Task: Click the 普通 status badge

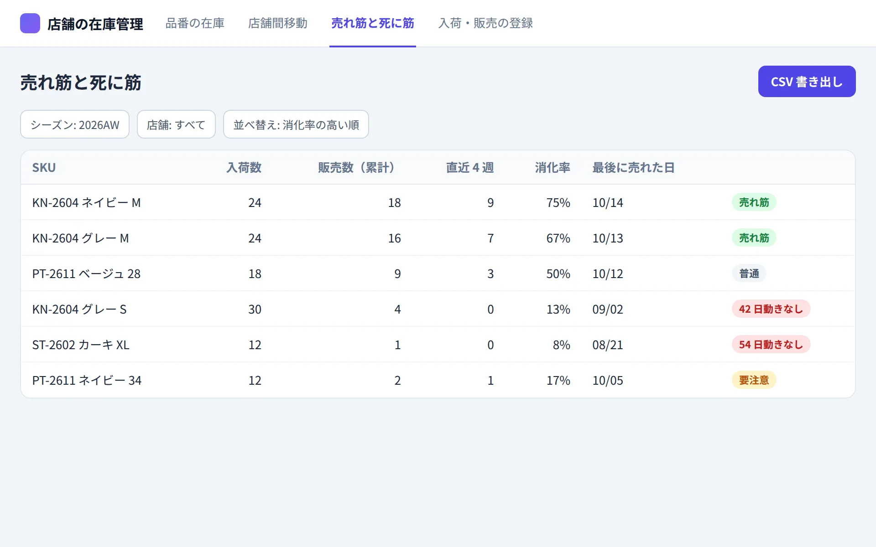Action: coord(749,273)
